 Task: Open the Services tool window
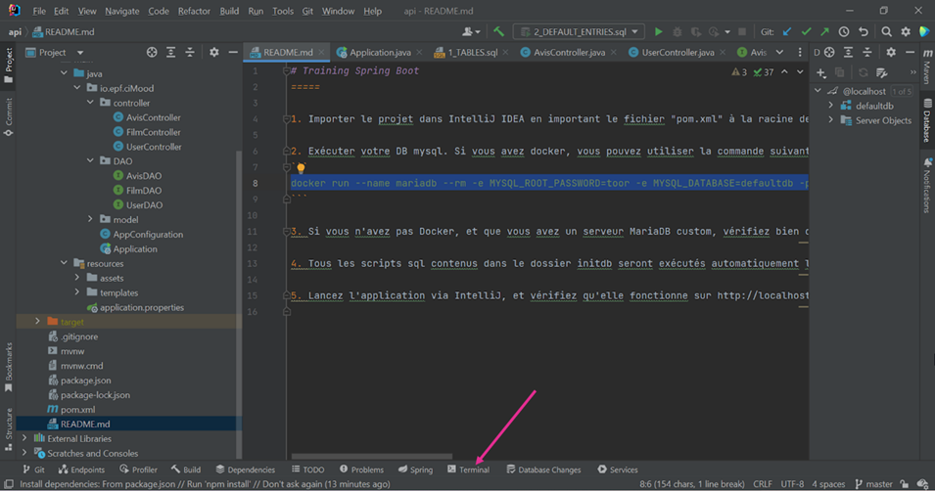click(x=618, y=469)
